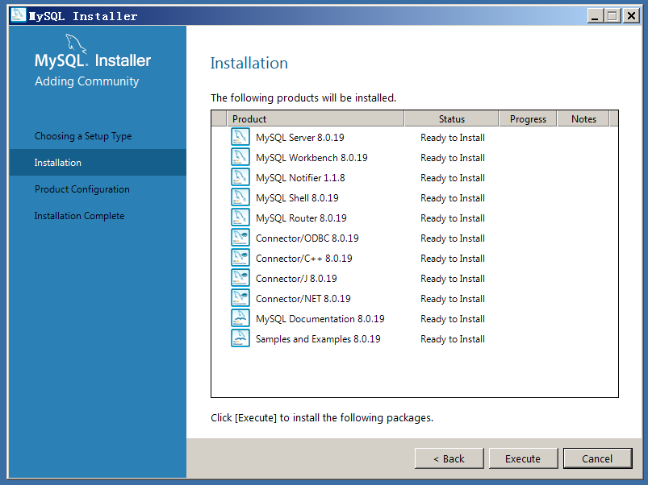Viewport: 648px width, 485px height.
Task: Select the MySQL Workbench 8.0.19 name
Action: pyautogui.click(x=311, y=158)
